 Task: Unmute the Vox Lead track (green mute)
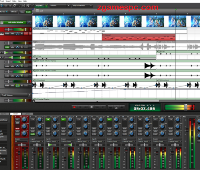[7, 47]
